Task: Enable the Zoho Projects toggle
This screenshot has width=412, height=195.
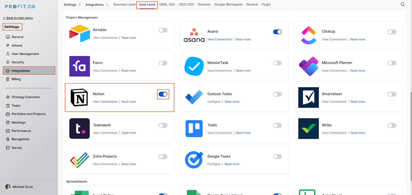Action: coord(163,157)
